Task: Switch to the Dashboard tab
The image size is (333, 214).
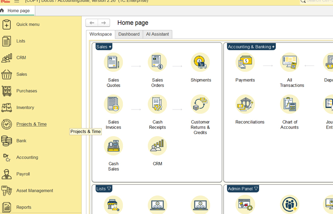Action: click(129, 34)
